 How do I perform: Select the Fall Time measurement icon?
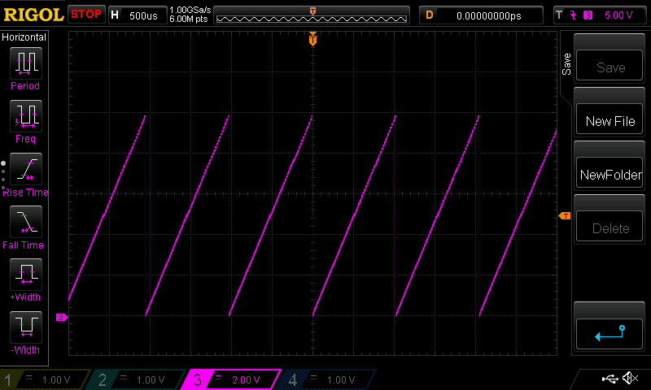(26, 222)
